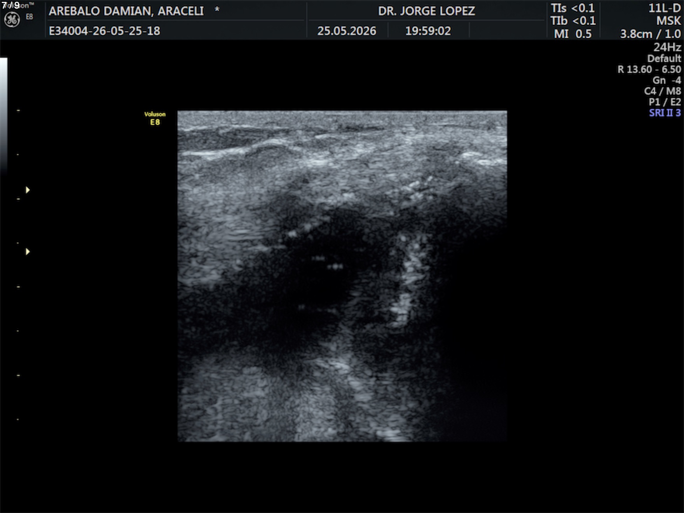Click the Gn -4 gain value
This screenshot has width=684, height=513.
[x=667, y=80]
